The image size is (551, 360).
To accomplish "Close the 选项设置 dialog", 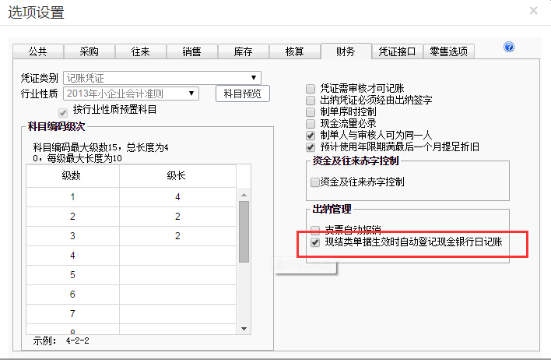I will click(533, 11).
